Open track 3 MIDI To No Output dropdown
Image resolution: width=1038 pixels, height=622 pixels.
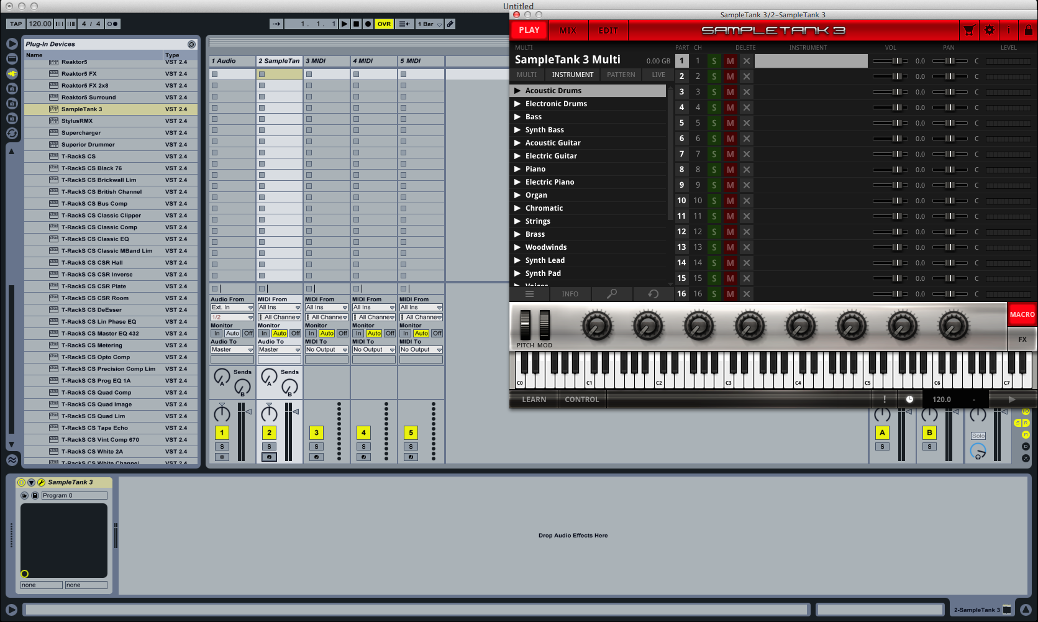[x=326, y=350]
